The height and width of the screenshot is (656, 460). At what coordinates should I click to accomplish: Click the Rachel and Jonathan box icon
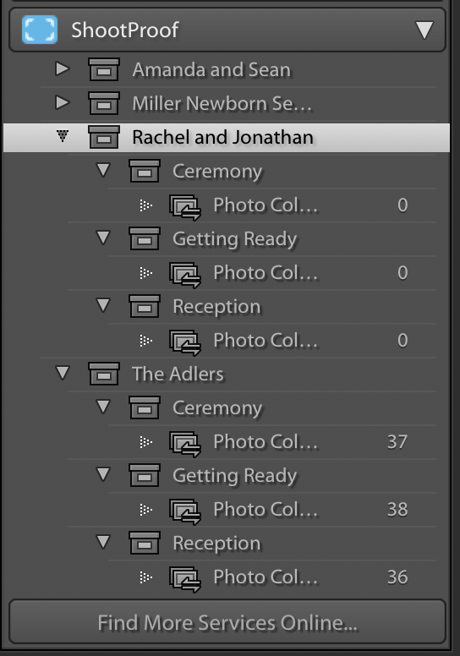[x=104, y=137]
